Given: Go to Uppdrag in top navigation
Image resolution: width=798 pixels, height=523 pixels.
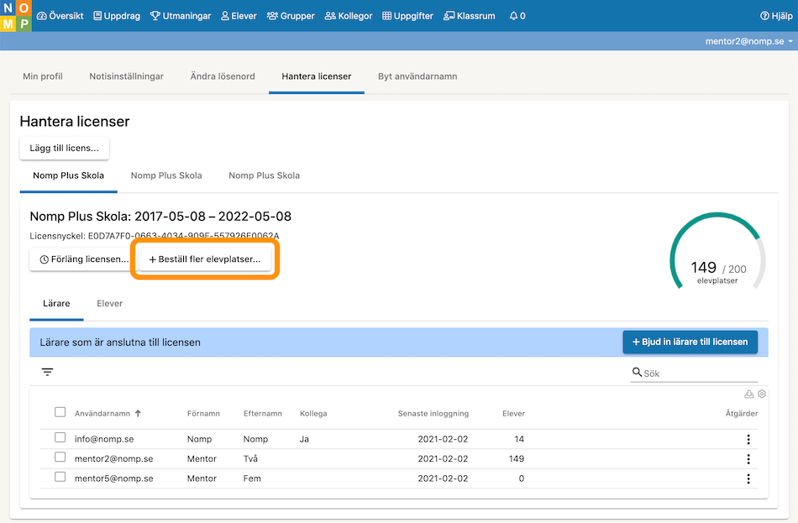Looking at the screenshot, I should point(117,16).
